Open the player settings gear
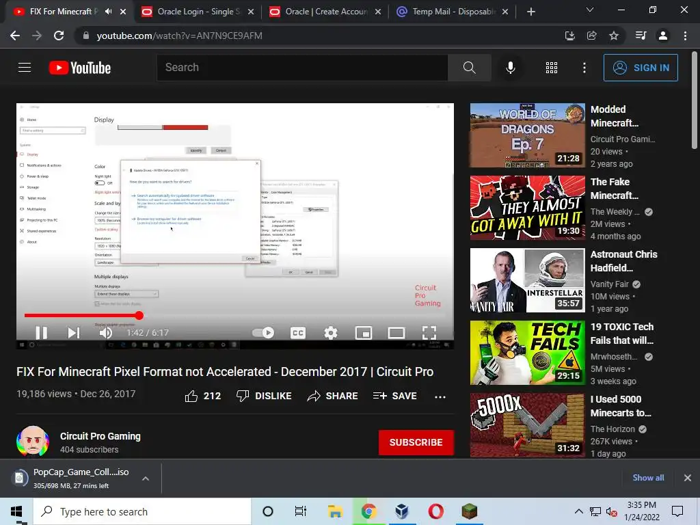This screenshot has width=700, height=525. click(x=330, y=333)
